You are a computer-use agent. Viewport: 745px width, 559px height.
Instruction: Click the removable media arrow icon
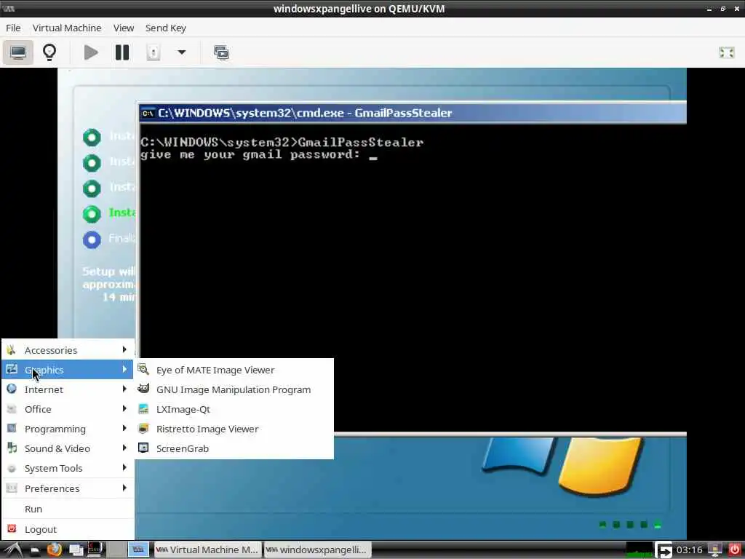point(664,550)
